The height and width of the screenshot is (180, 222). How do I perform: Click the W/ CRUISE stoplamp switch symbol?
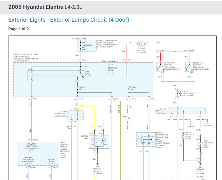[161, 67]
